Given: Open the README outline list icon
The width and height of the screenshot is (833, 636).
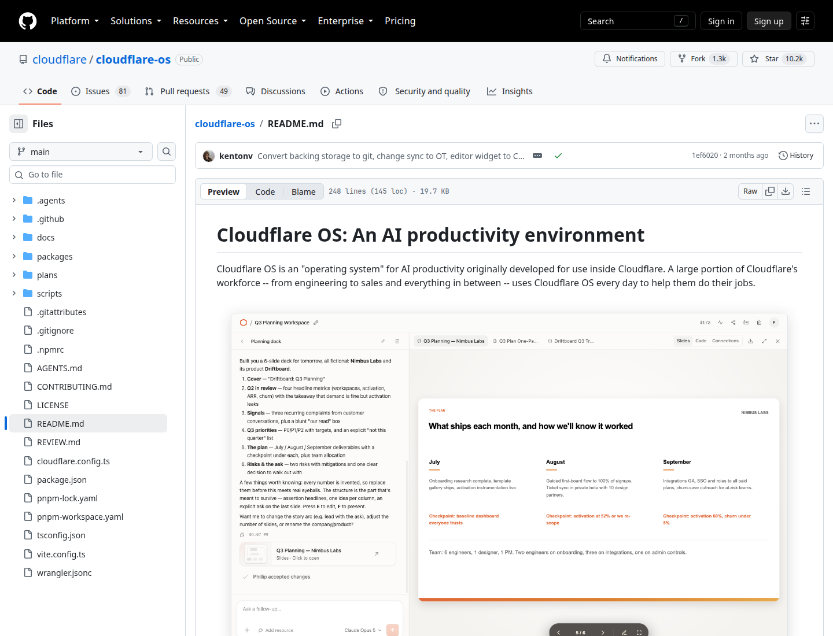Looking at the screenshot, I should (x=806, y=191).
